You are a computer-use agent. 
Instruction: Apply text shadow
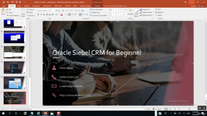[x=47, y=15]
